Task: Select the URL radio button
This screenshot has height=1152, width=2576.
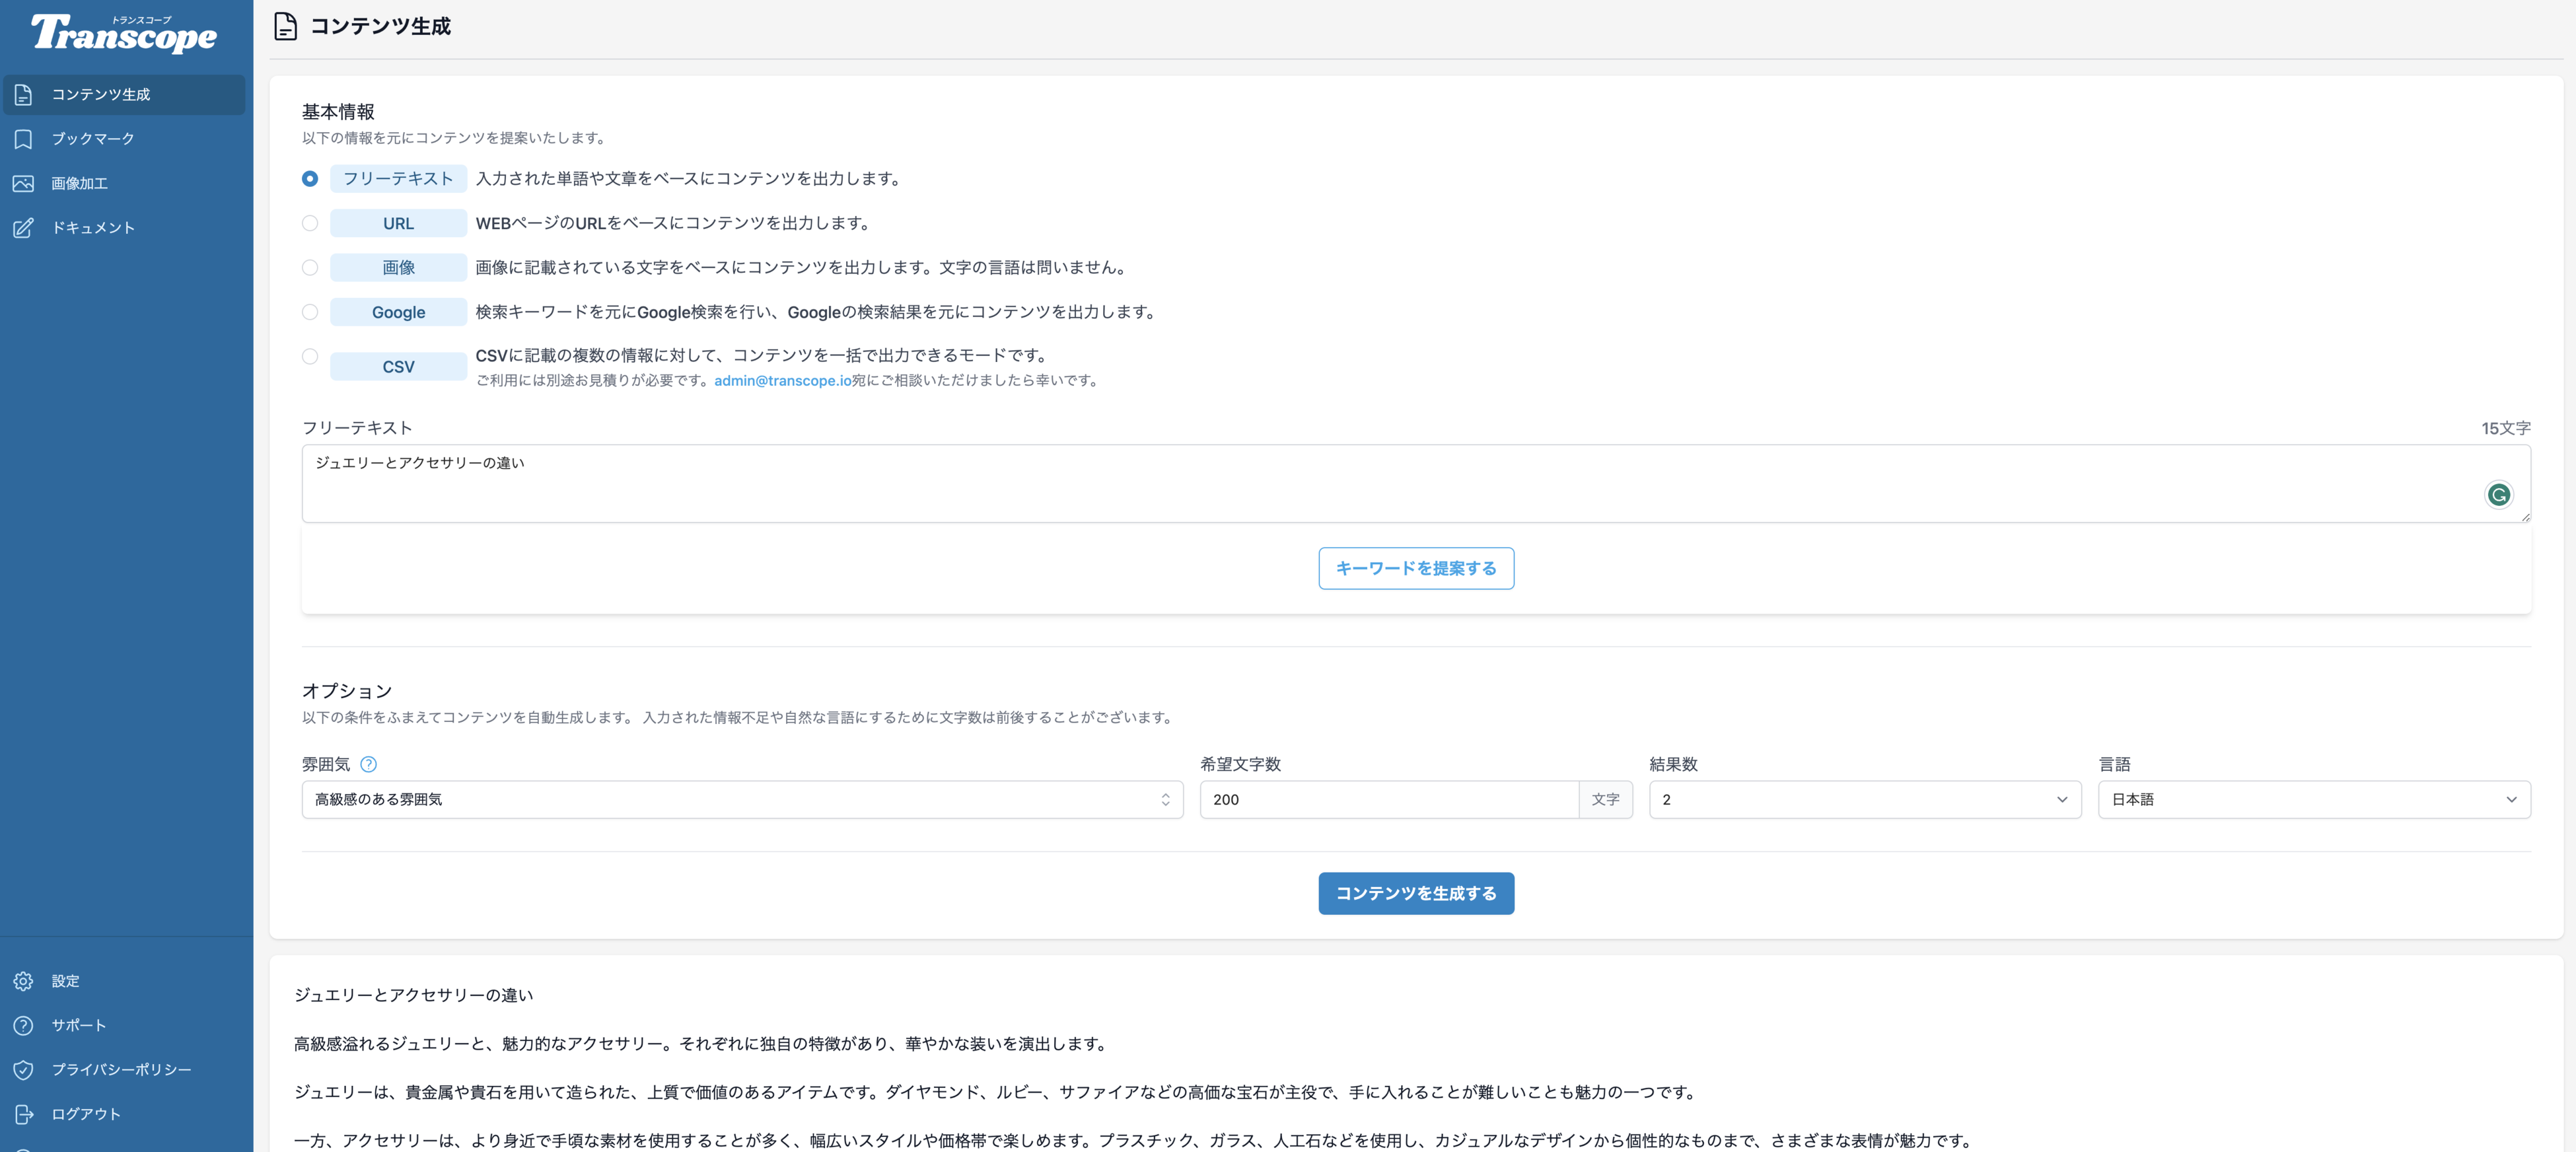Action: (x=310, y=223)
